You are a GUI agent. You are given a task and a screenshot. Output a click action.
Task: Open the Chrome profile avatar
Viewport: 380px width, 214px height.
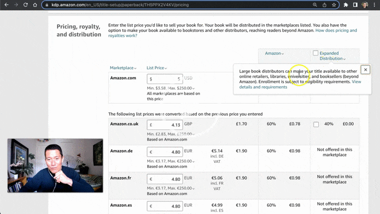(x=365, y=5)
